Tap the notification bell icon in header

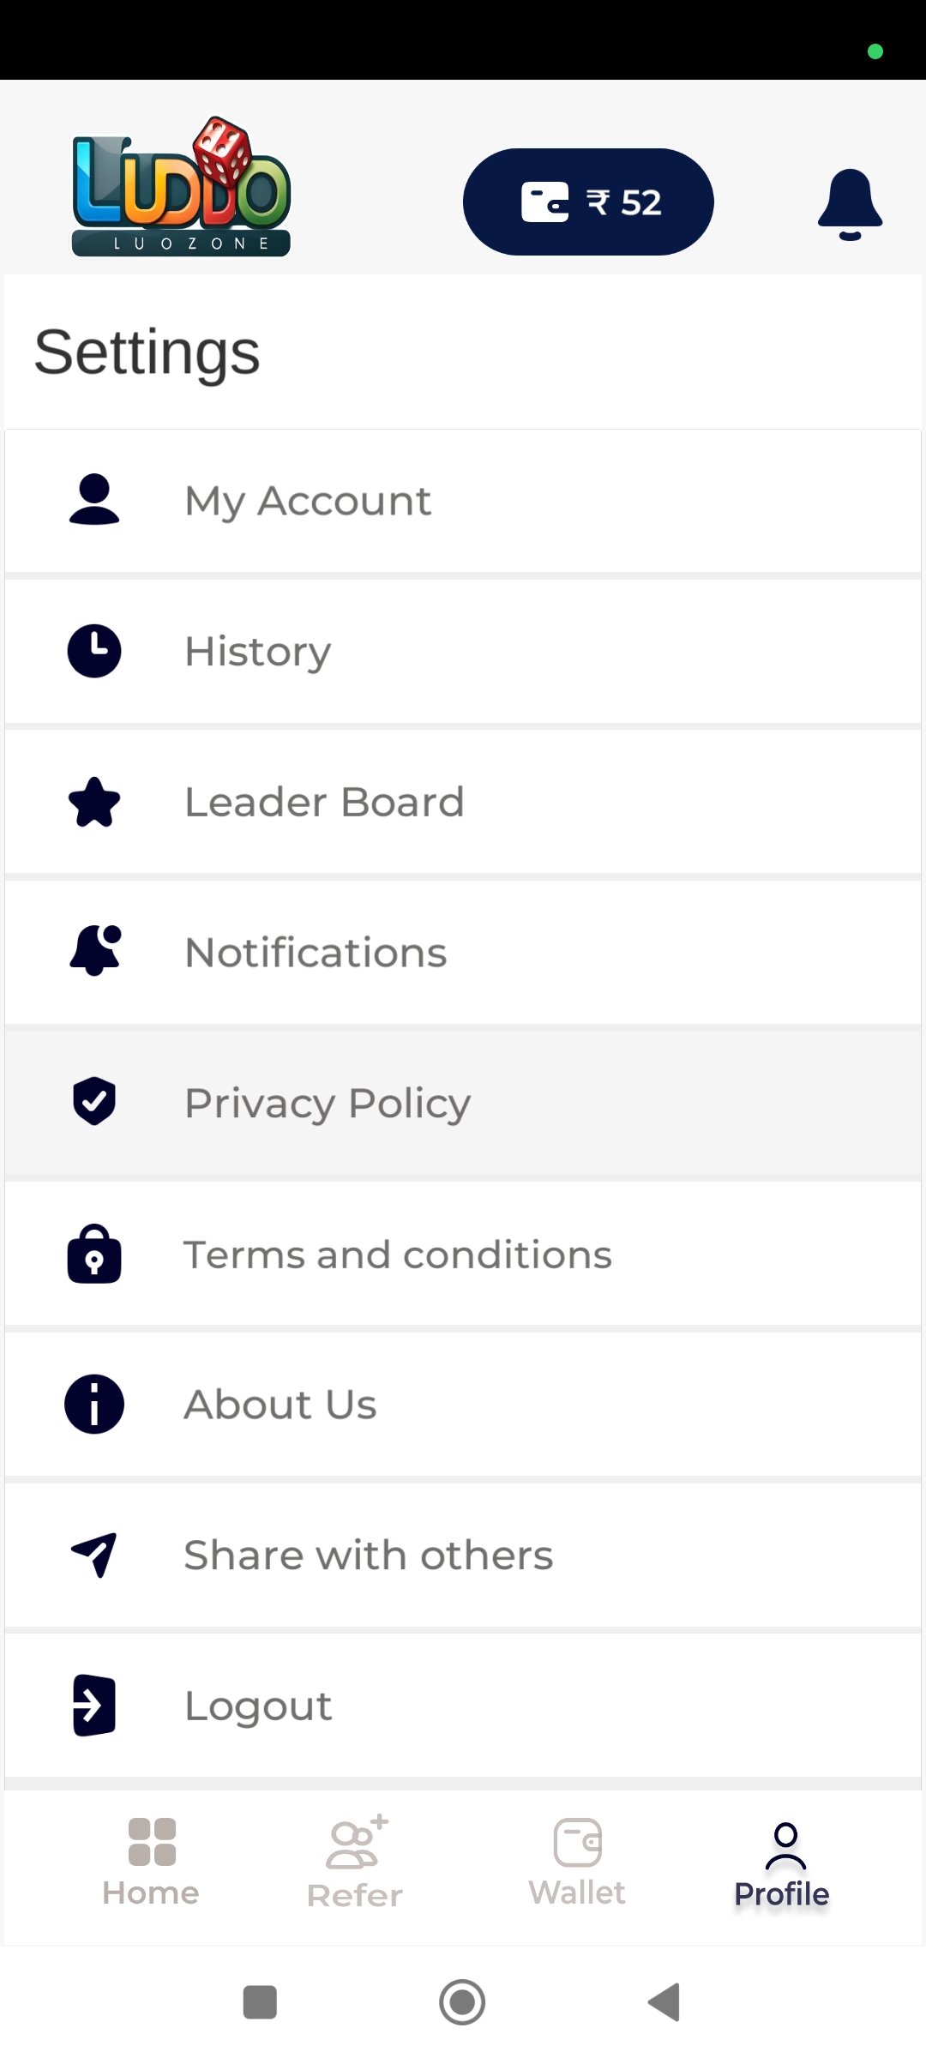[x=849, y=204]
